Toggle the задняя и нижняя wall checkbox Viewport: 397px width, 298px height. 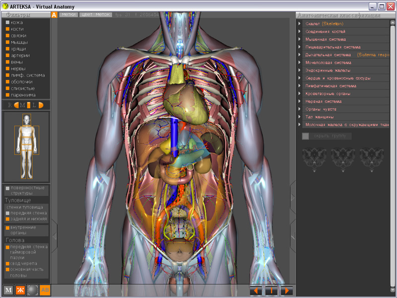(7, 219)
